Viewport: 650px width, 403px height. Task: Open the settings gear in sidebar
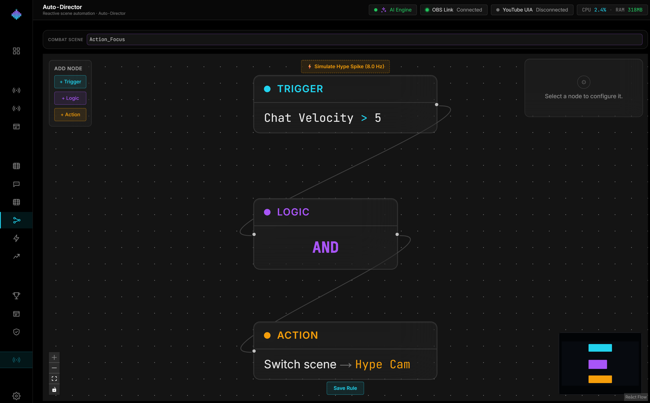(16, 396)
